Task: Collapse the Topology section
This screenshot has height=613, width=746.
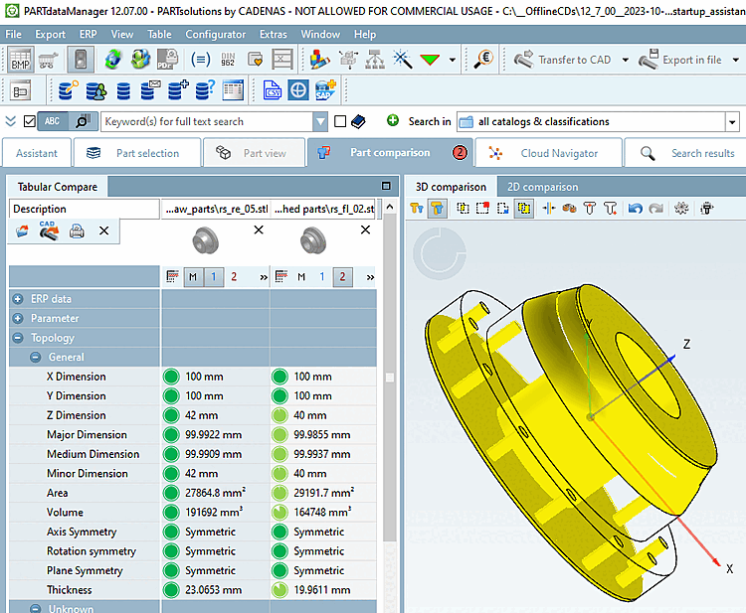Action: point(18,338)
